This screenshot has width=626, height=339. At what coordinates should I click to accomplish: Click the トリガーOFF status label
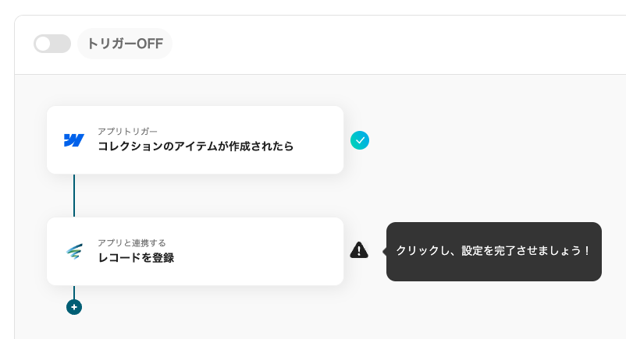125,44
